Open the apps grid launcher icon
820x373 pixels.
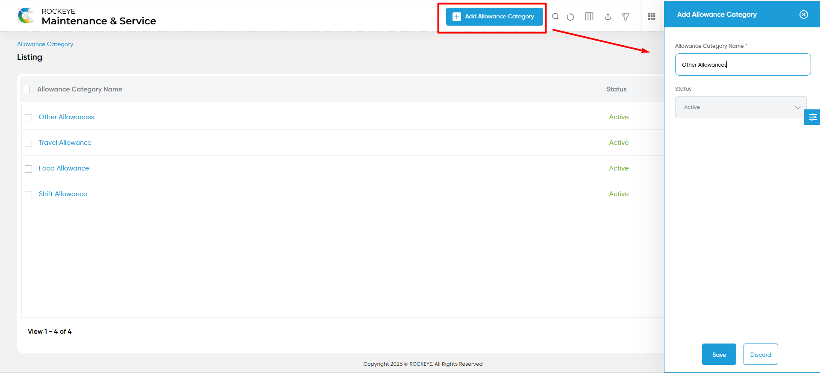pyautogui.click(x=652, y=16)
